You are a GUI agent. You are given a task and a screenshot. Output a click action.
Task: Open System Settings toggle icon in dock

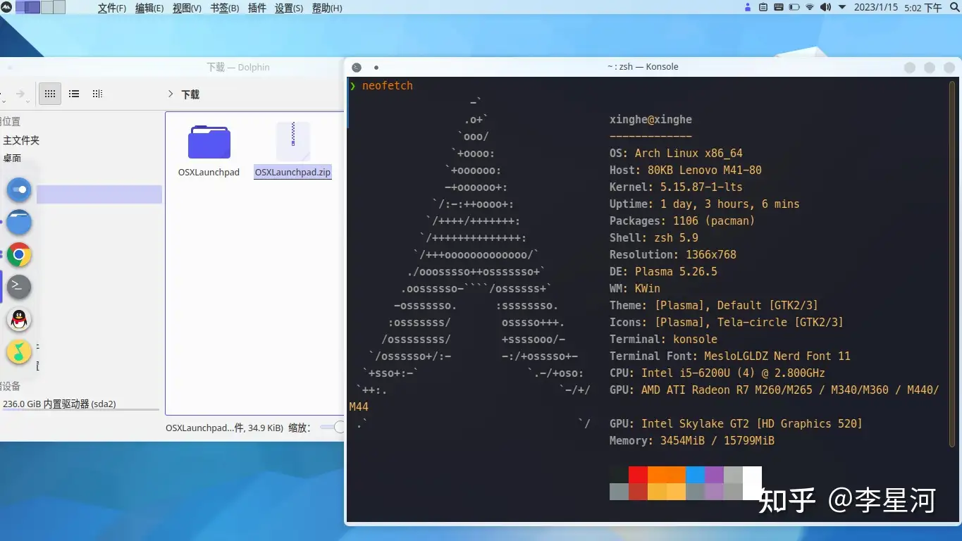click(x=19, y=189)
